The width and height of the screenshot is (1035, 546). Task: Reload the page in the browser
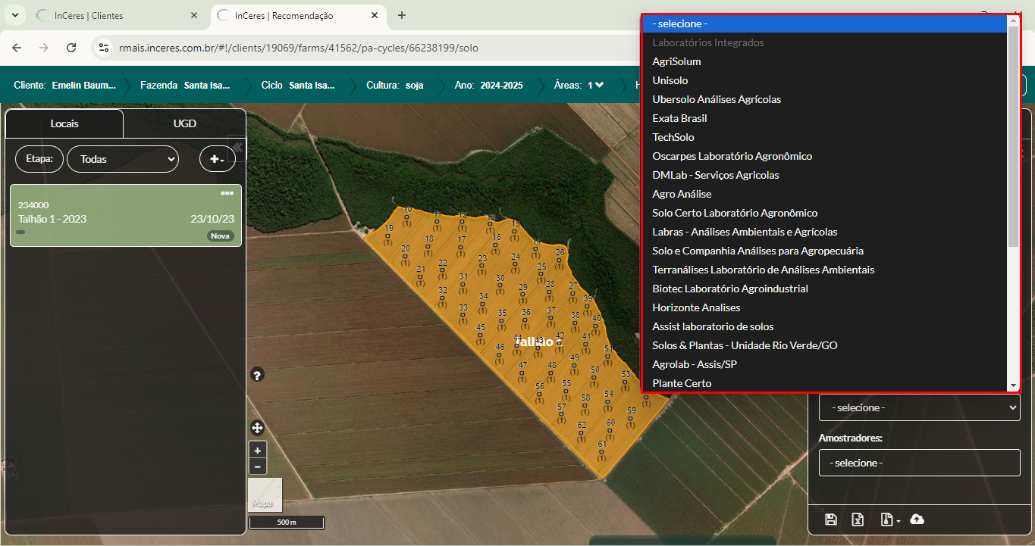(71, 48)
